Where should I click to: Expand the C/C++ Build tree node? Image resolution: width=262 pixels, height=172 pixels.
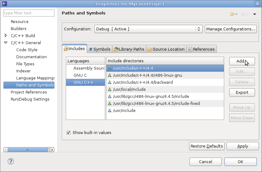(6, 36)
